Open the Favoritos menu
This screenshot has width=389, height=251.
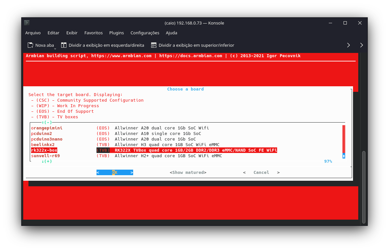(x=94, y=33)
